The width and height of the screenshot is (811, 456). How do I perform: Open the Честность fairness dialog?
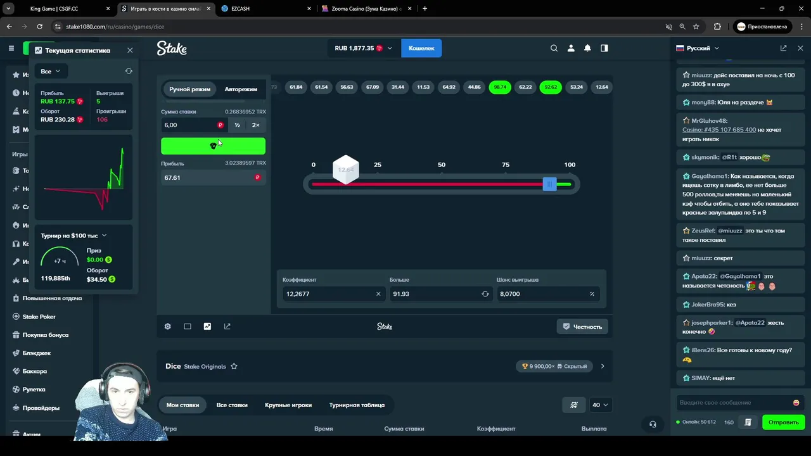click(582, 326)
